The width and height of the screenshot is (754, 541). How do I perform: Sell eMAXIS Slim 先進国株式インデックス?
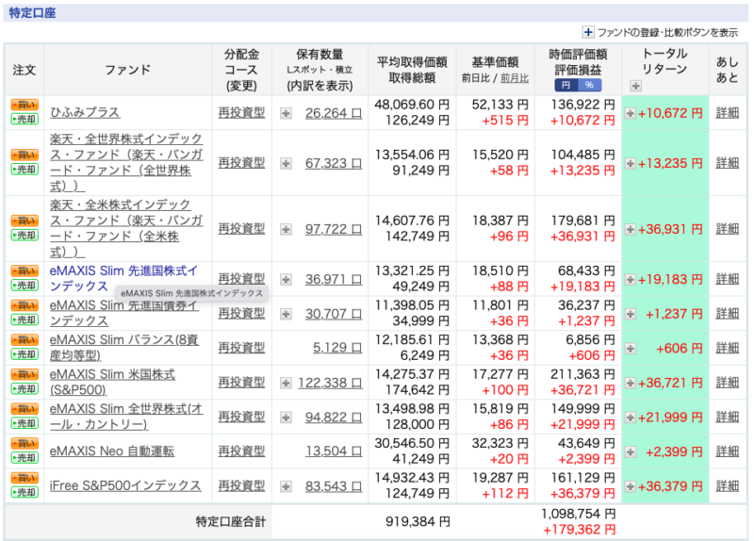25,286
